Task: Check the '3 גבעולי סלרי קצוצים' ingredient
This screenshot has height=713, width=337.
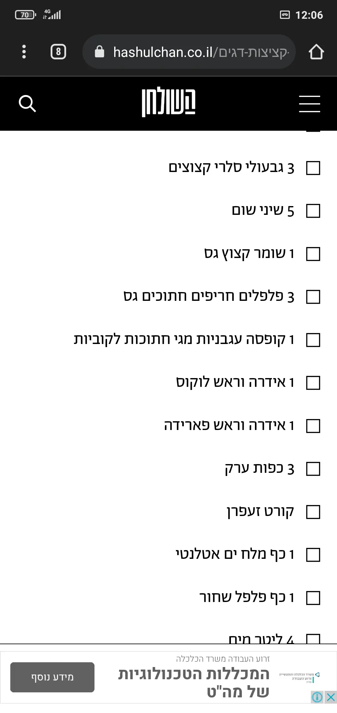Action: coord(313,168)
